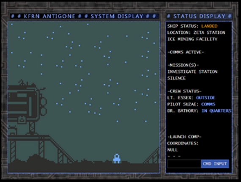
Task: Click the LANDED ship status value
Action: click(x=209, y=26)
